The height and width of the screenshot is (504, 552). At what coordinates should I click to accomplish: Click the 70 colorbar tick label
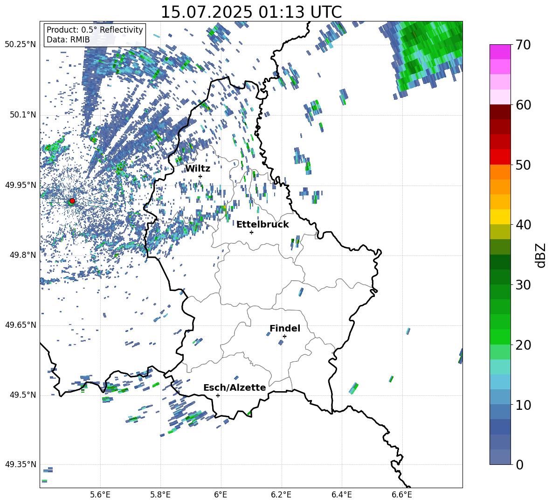tap(523, 45)
